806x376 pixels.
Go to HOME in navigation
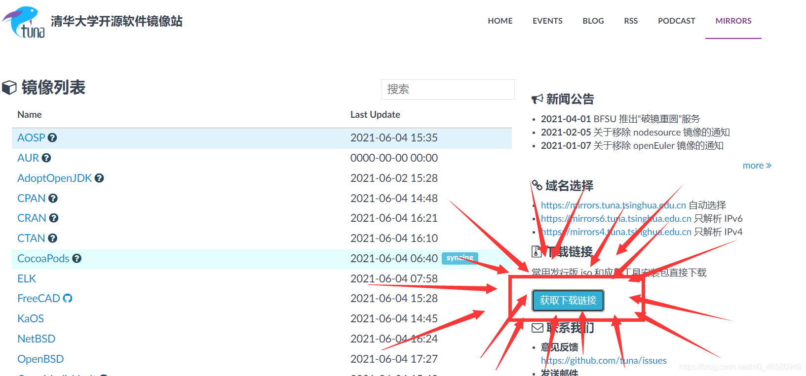[500, 21]
